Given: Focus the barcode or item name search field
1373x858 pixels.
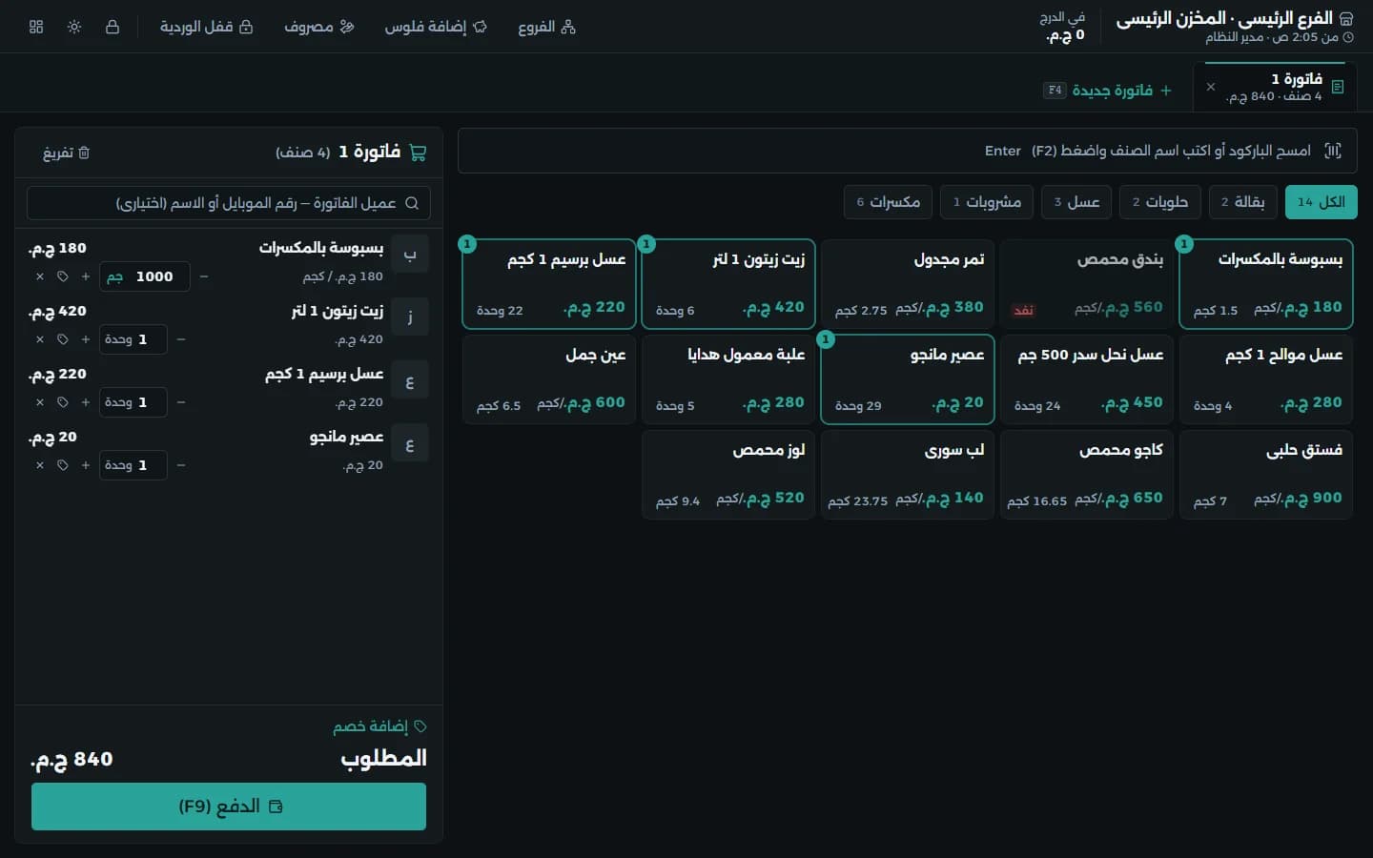Looking at the screenshot, I should (x=907, y=151).
